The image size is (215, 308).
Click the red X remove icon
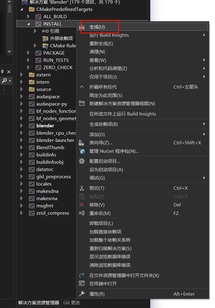coord(82,205)
